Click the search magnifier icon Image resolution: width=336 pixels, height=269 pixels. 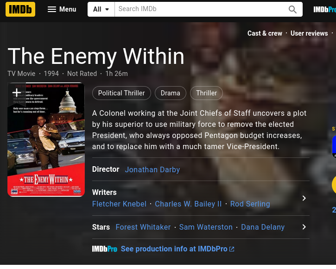tap(292, 9)
